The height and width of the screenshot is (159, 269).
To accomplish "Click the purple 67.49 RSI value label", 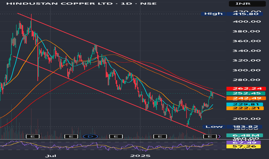I will point(244,143).
